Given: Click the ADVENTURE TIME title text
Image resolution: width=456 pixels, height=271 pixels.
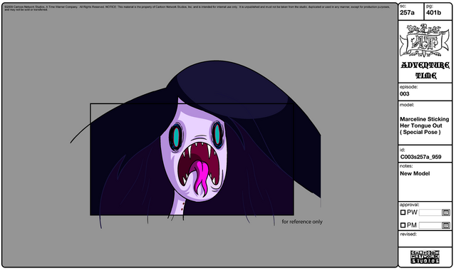Looking at the screenshot, I should coord(425,70).
